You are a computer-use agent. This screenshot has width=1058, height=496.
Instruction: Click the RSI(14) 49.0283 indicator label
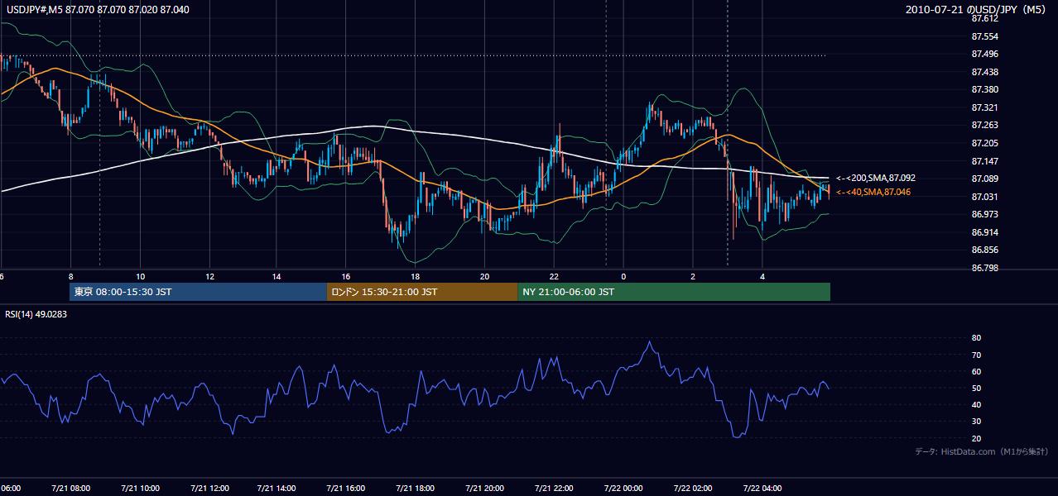[36, 314]
